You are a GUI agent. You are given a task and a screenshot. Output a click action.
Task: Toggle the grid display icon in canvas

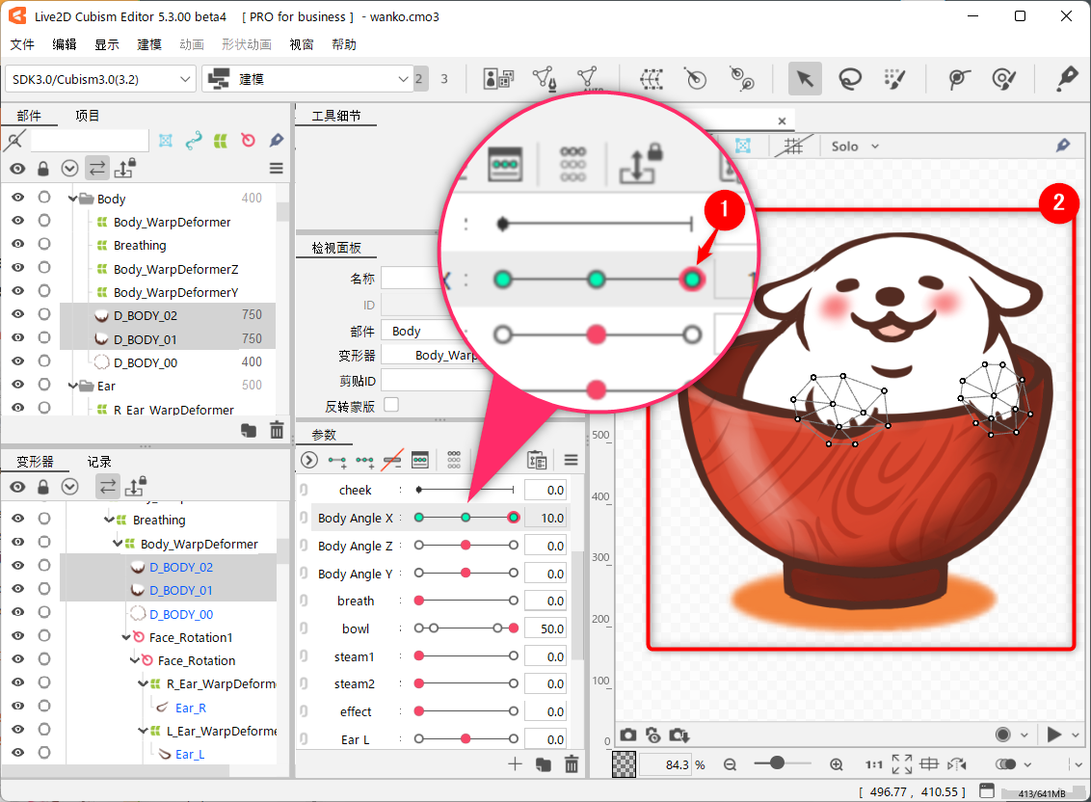(792, 146)
